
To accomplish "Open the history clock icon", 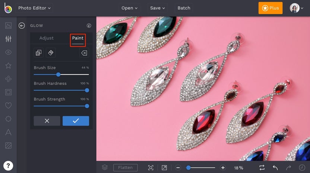I will click(x=302, y=168).
